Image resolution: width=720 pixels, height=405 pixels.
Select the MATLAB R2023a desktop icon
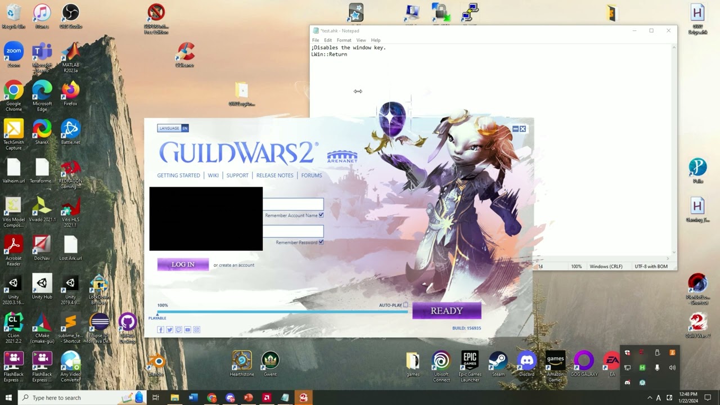point(70,58)
